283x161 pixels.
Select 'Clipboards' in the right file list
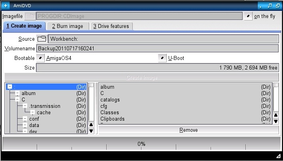(x=185, y=119)
